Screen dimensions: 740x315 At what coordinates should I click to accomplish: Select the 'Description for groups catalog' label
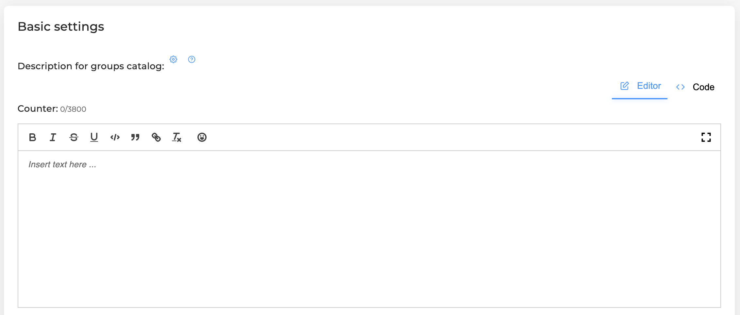(x=91, y=66)
